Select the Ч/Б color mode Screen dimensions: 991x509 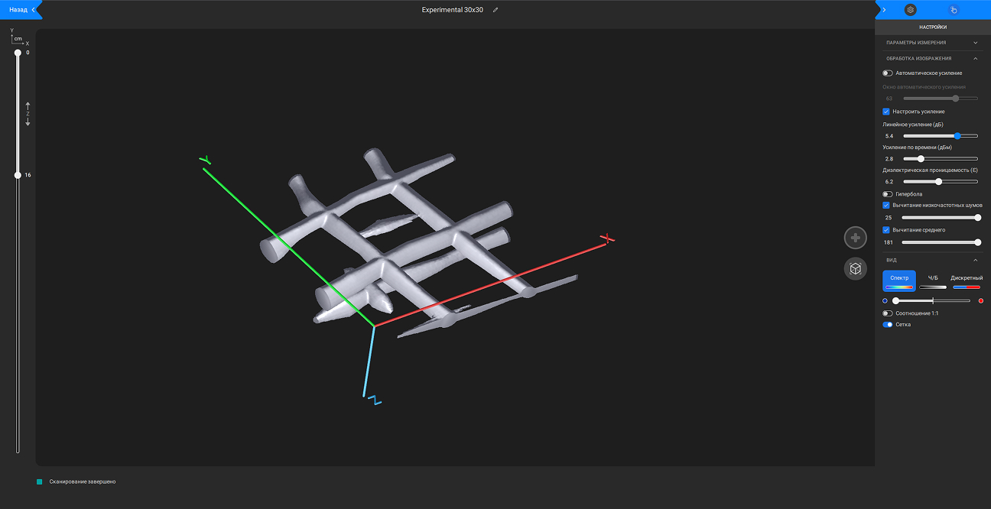(x=932, y=280)
